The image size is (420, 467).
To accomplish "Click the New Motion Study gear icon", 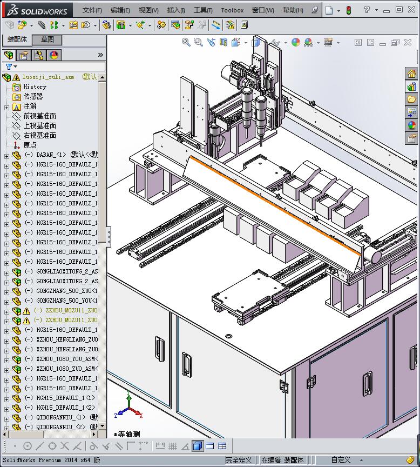I will coord(161,25).
